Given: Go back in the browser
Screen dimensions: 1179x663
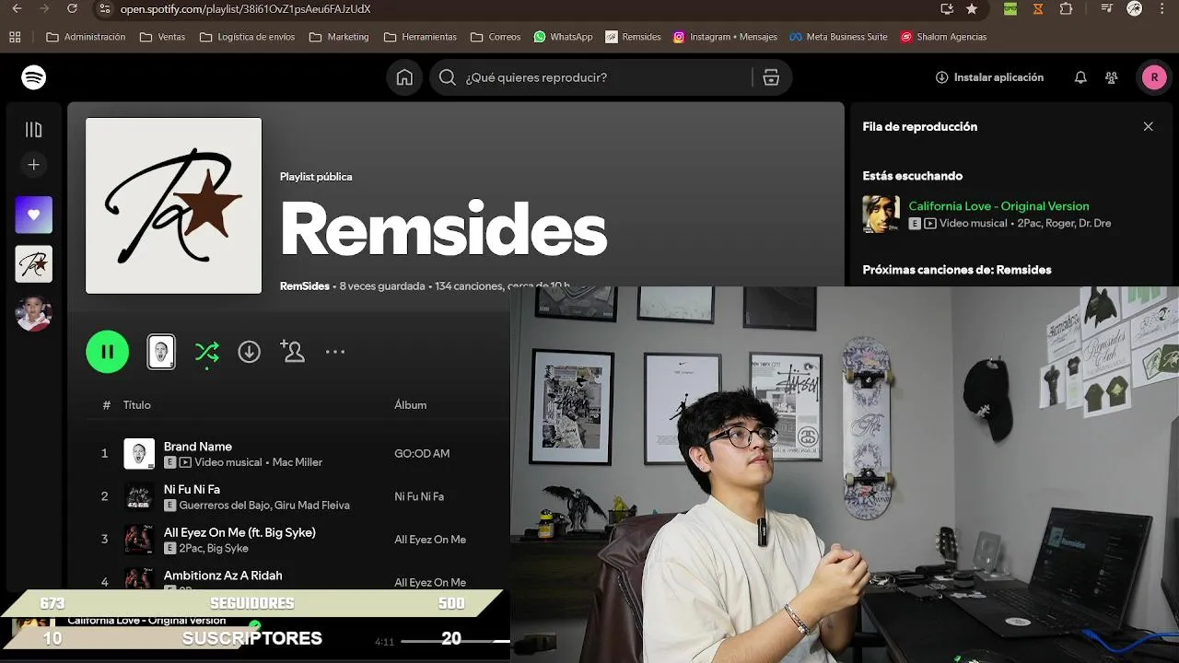Looking at the screenshot, I should [17, 8].
